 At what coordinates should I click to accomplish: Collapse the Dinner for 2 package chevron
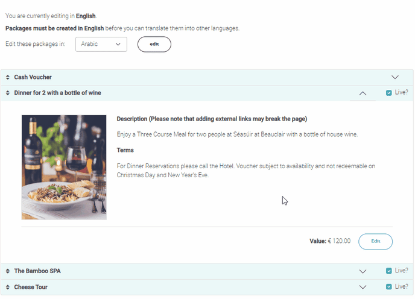(363, 93)
